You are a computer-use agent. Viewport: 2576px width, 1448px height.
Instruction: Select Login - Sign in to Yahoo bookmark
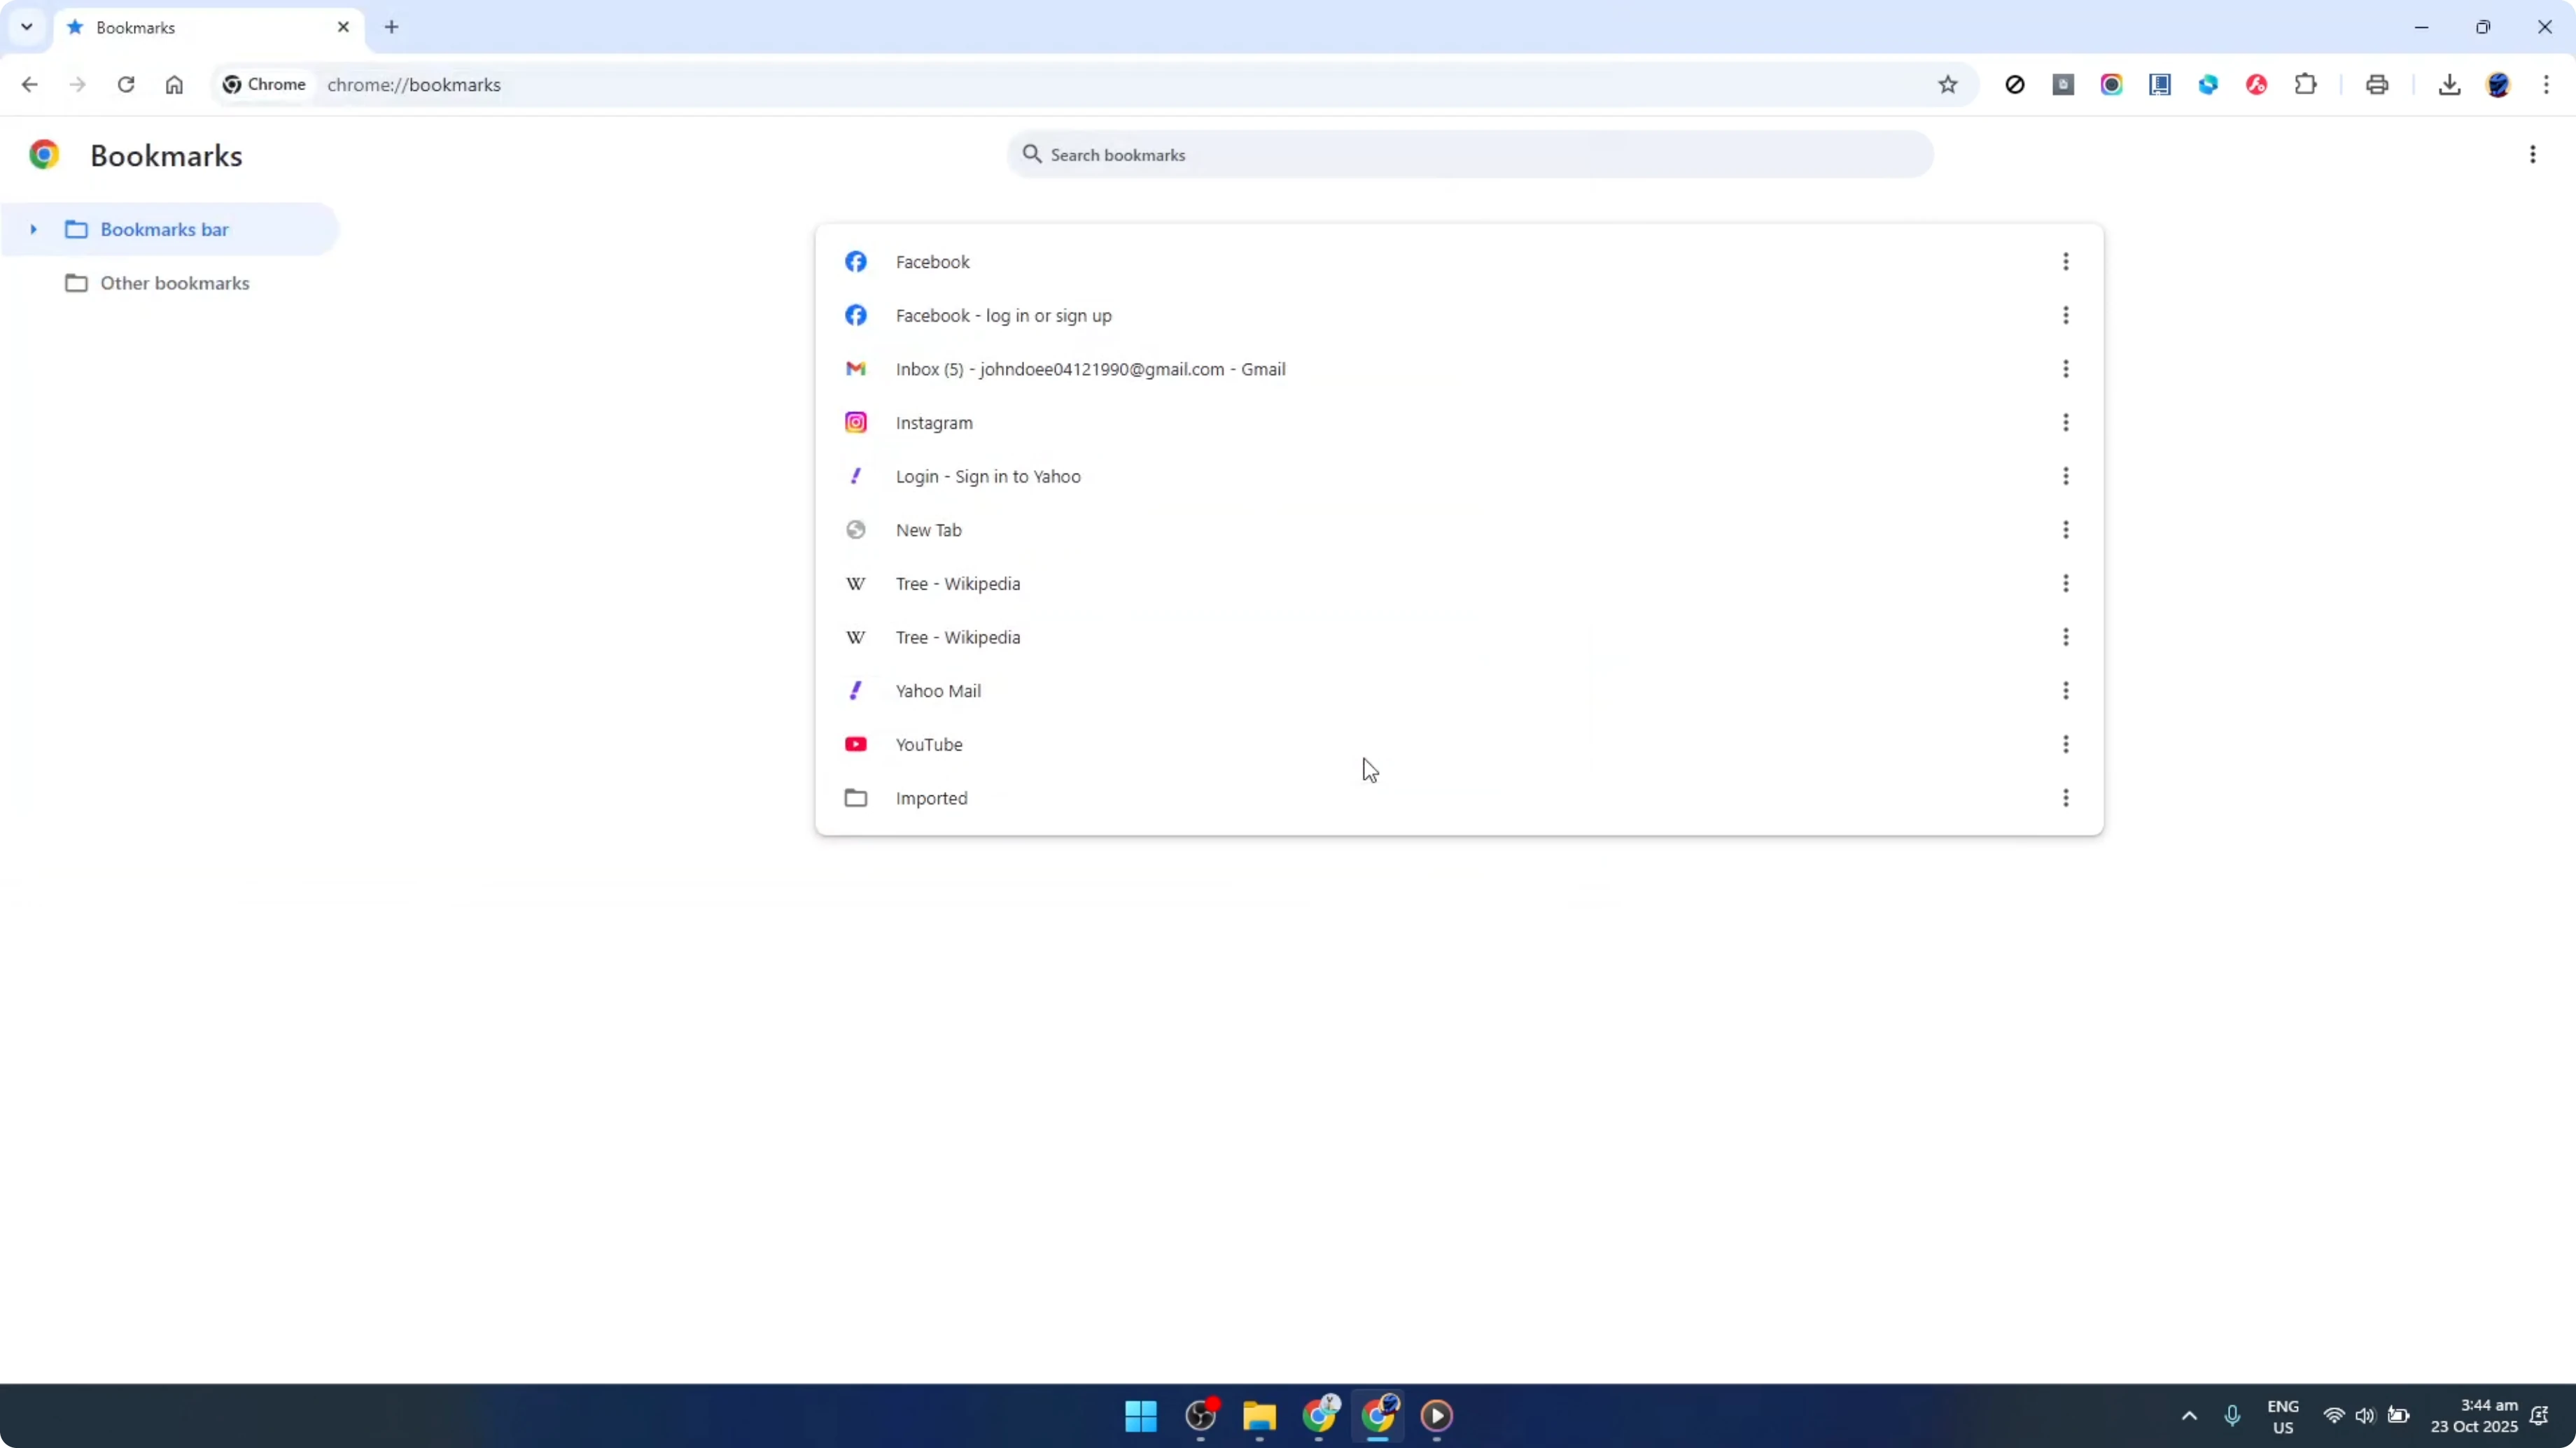pos(1459,476)
